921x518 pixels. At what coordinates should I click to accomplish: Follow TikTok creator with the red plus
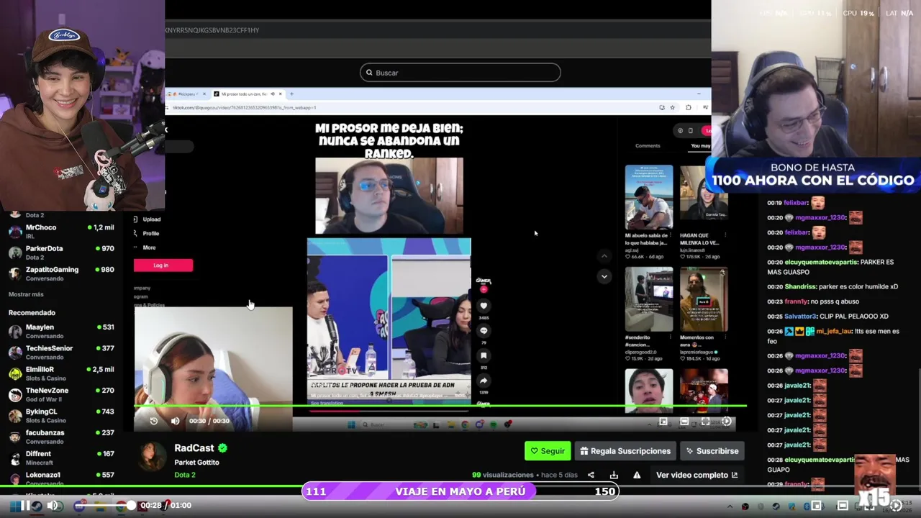pos(484,289)
